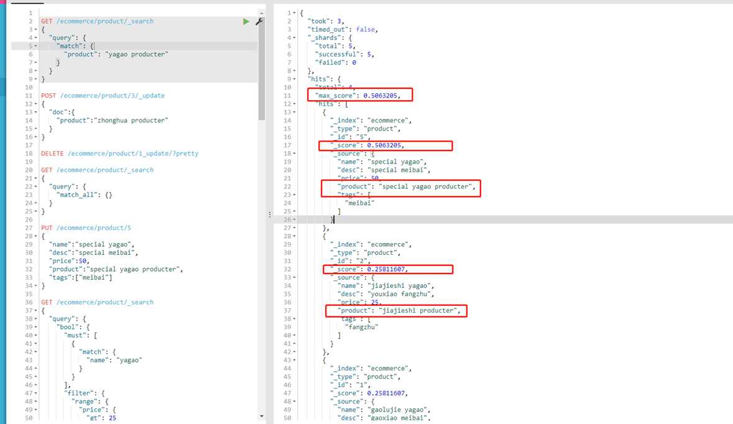
Task: Place cursor on "GET /ecommerce/product/_search" at line 36
Action: tap(97, 302)
